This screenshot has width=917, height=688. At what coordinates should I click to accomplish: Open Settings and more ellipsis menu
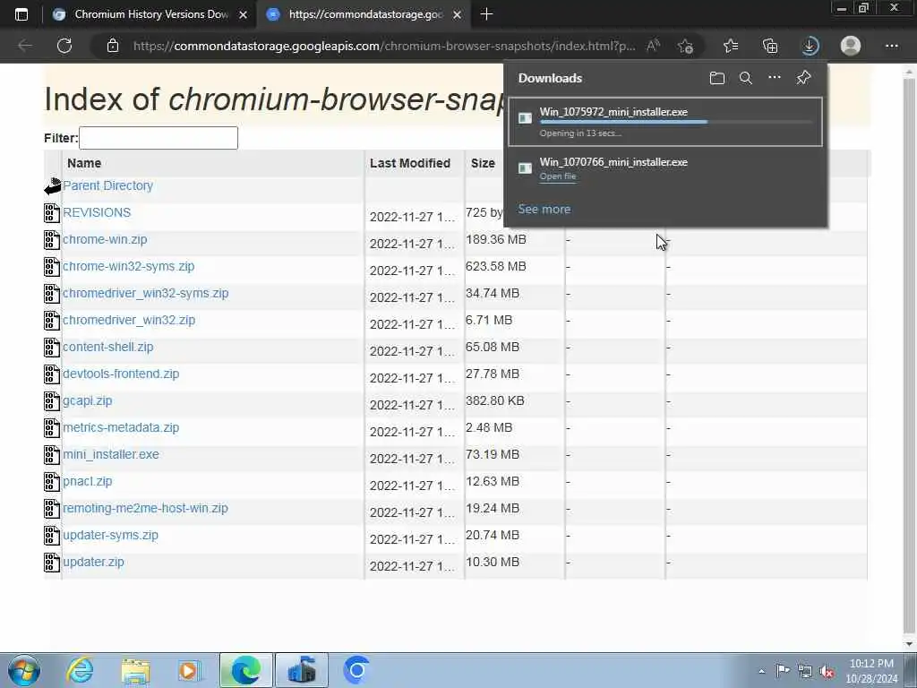pyautogui.click(x=891, y=46)
